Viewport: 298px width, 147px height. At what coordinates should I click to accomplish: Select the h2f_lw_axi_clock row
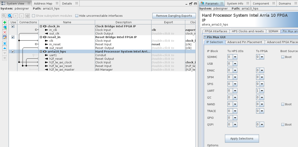pos(102,63)
